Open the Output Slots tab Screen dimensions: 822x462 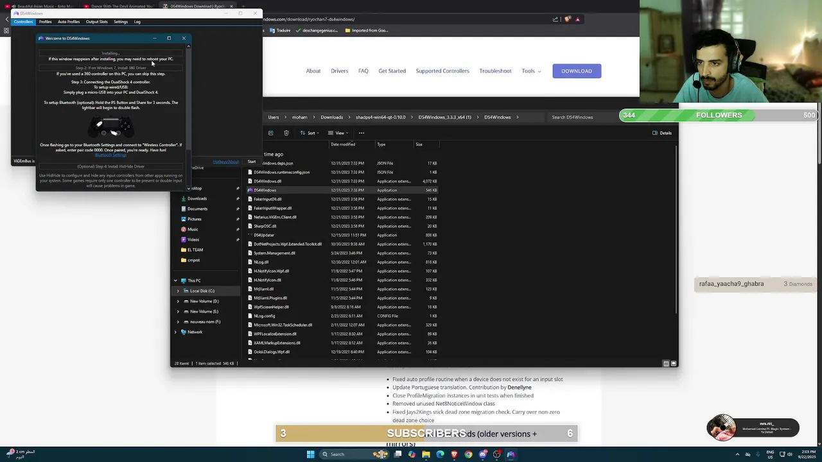[x=97, y=22]
